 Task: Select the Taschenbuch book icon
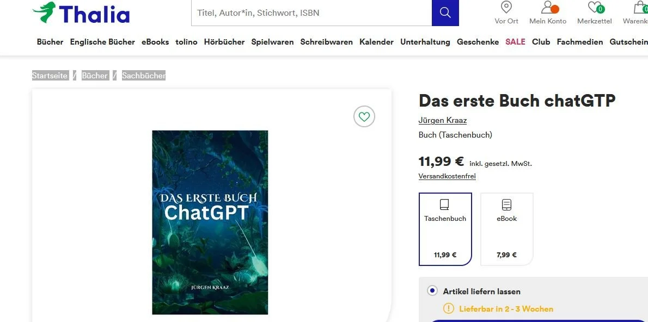[x=445, y=205]
